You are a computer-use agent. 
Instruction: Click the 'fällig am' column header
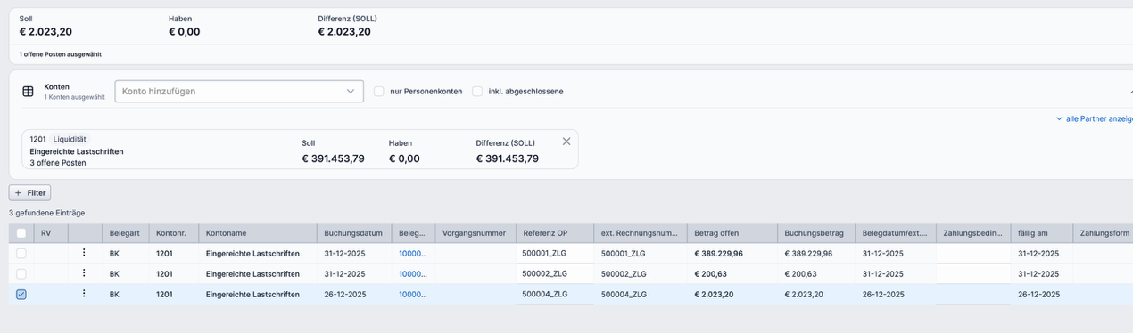pos(1041,233)
